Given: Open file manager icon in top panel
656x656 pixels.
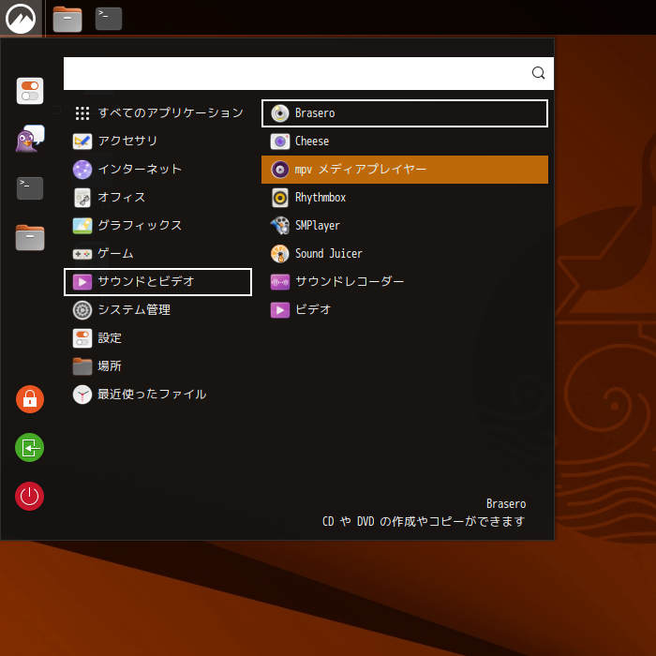Looking at the screenshot, I should pyautogui.click(x=67, y=19).
